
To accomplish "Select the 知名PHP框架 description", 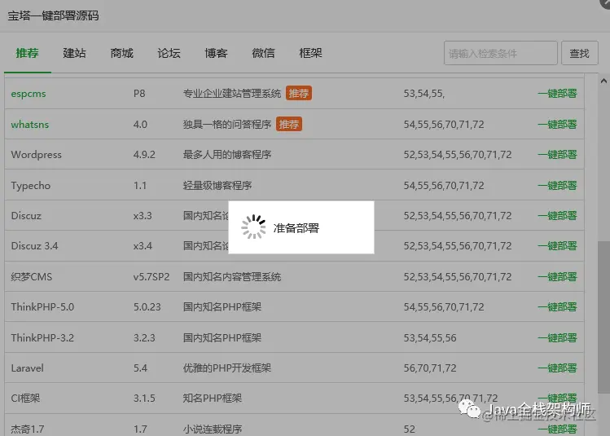I will [213, 399].
